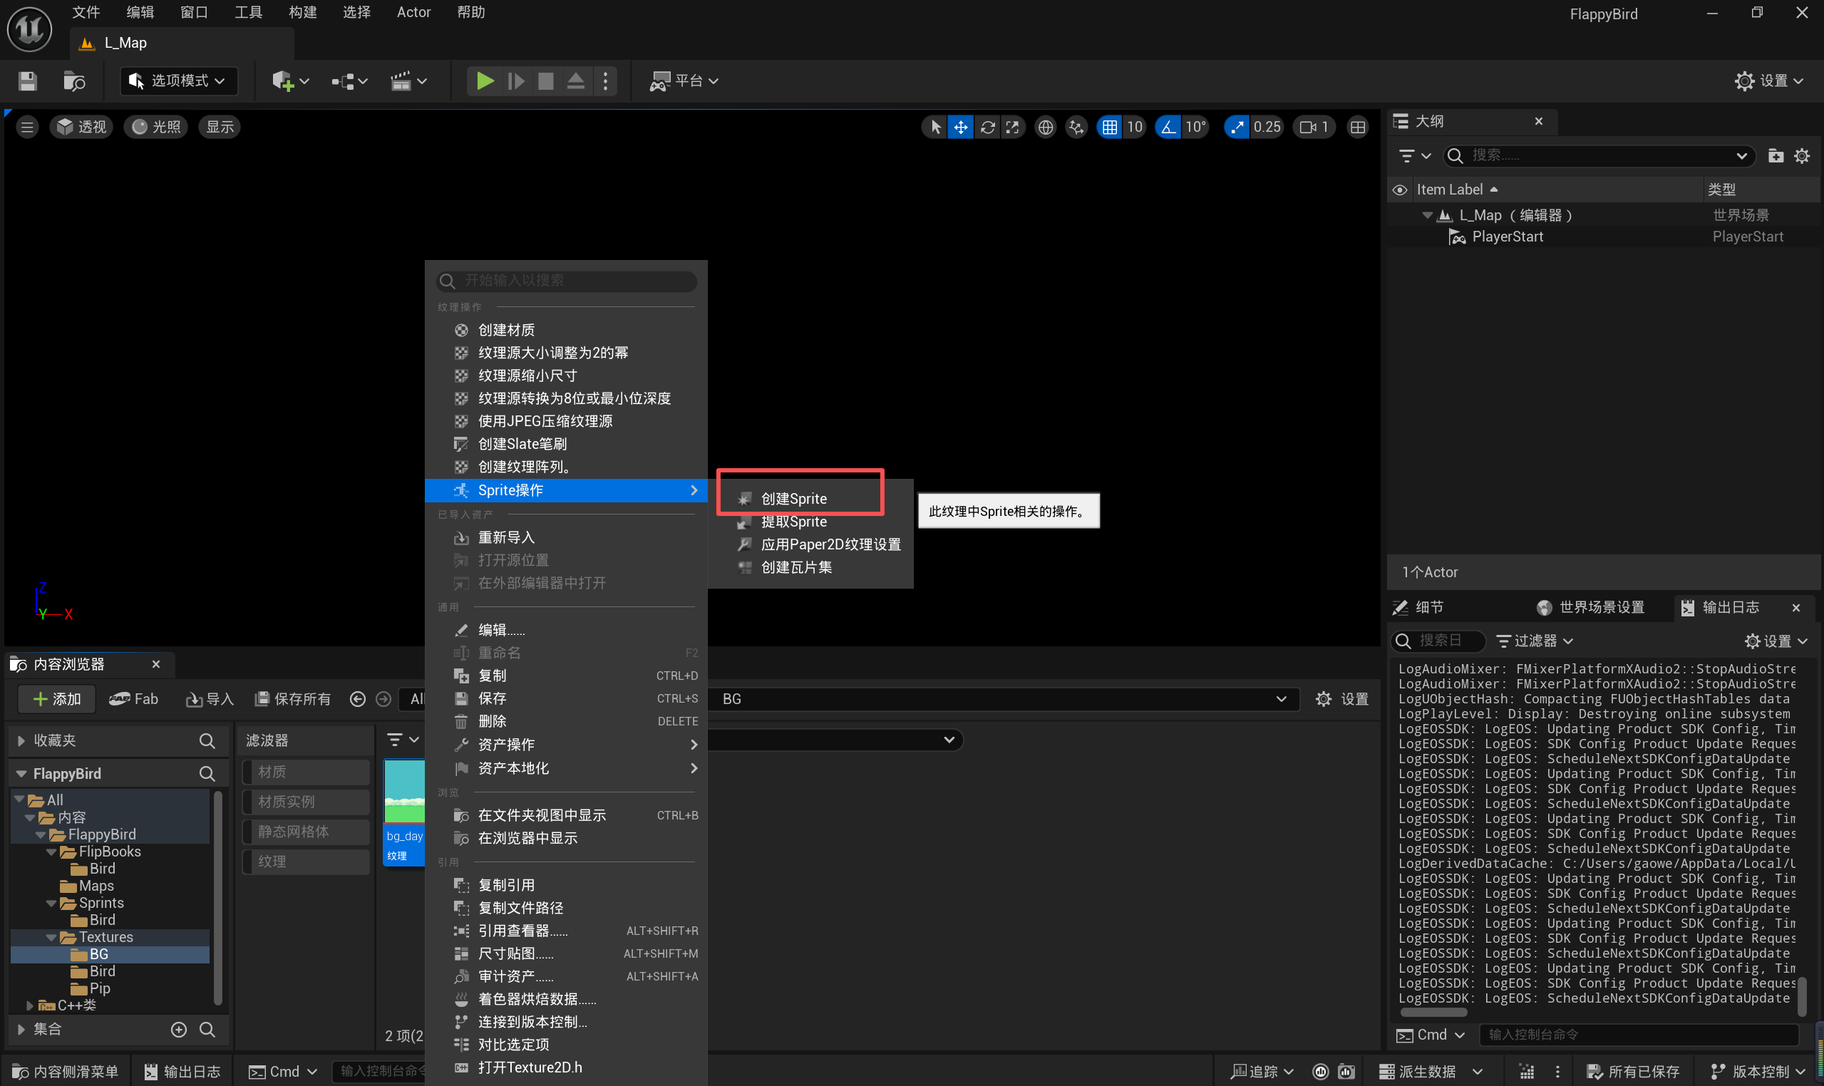This screenshot has height=1086, width=1824.
Task: Choose 创建Sprite from submenu
Action: [x=793, y=498]
